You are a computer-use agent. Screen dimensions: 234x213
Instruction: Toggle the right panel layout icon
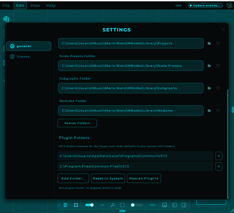point(184,205)
